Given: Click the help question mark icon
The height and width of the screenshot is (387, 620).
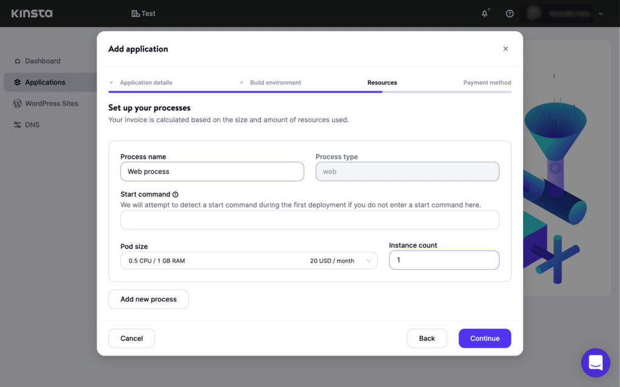Looking at the screenshot, I should click(509, 13).
